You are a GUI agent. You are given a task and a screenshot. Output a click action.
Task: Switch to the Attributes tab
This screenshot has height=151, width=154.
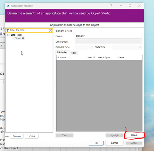[x=62, y=53]
